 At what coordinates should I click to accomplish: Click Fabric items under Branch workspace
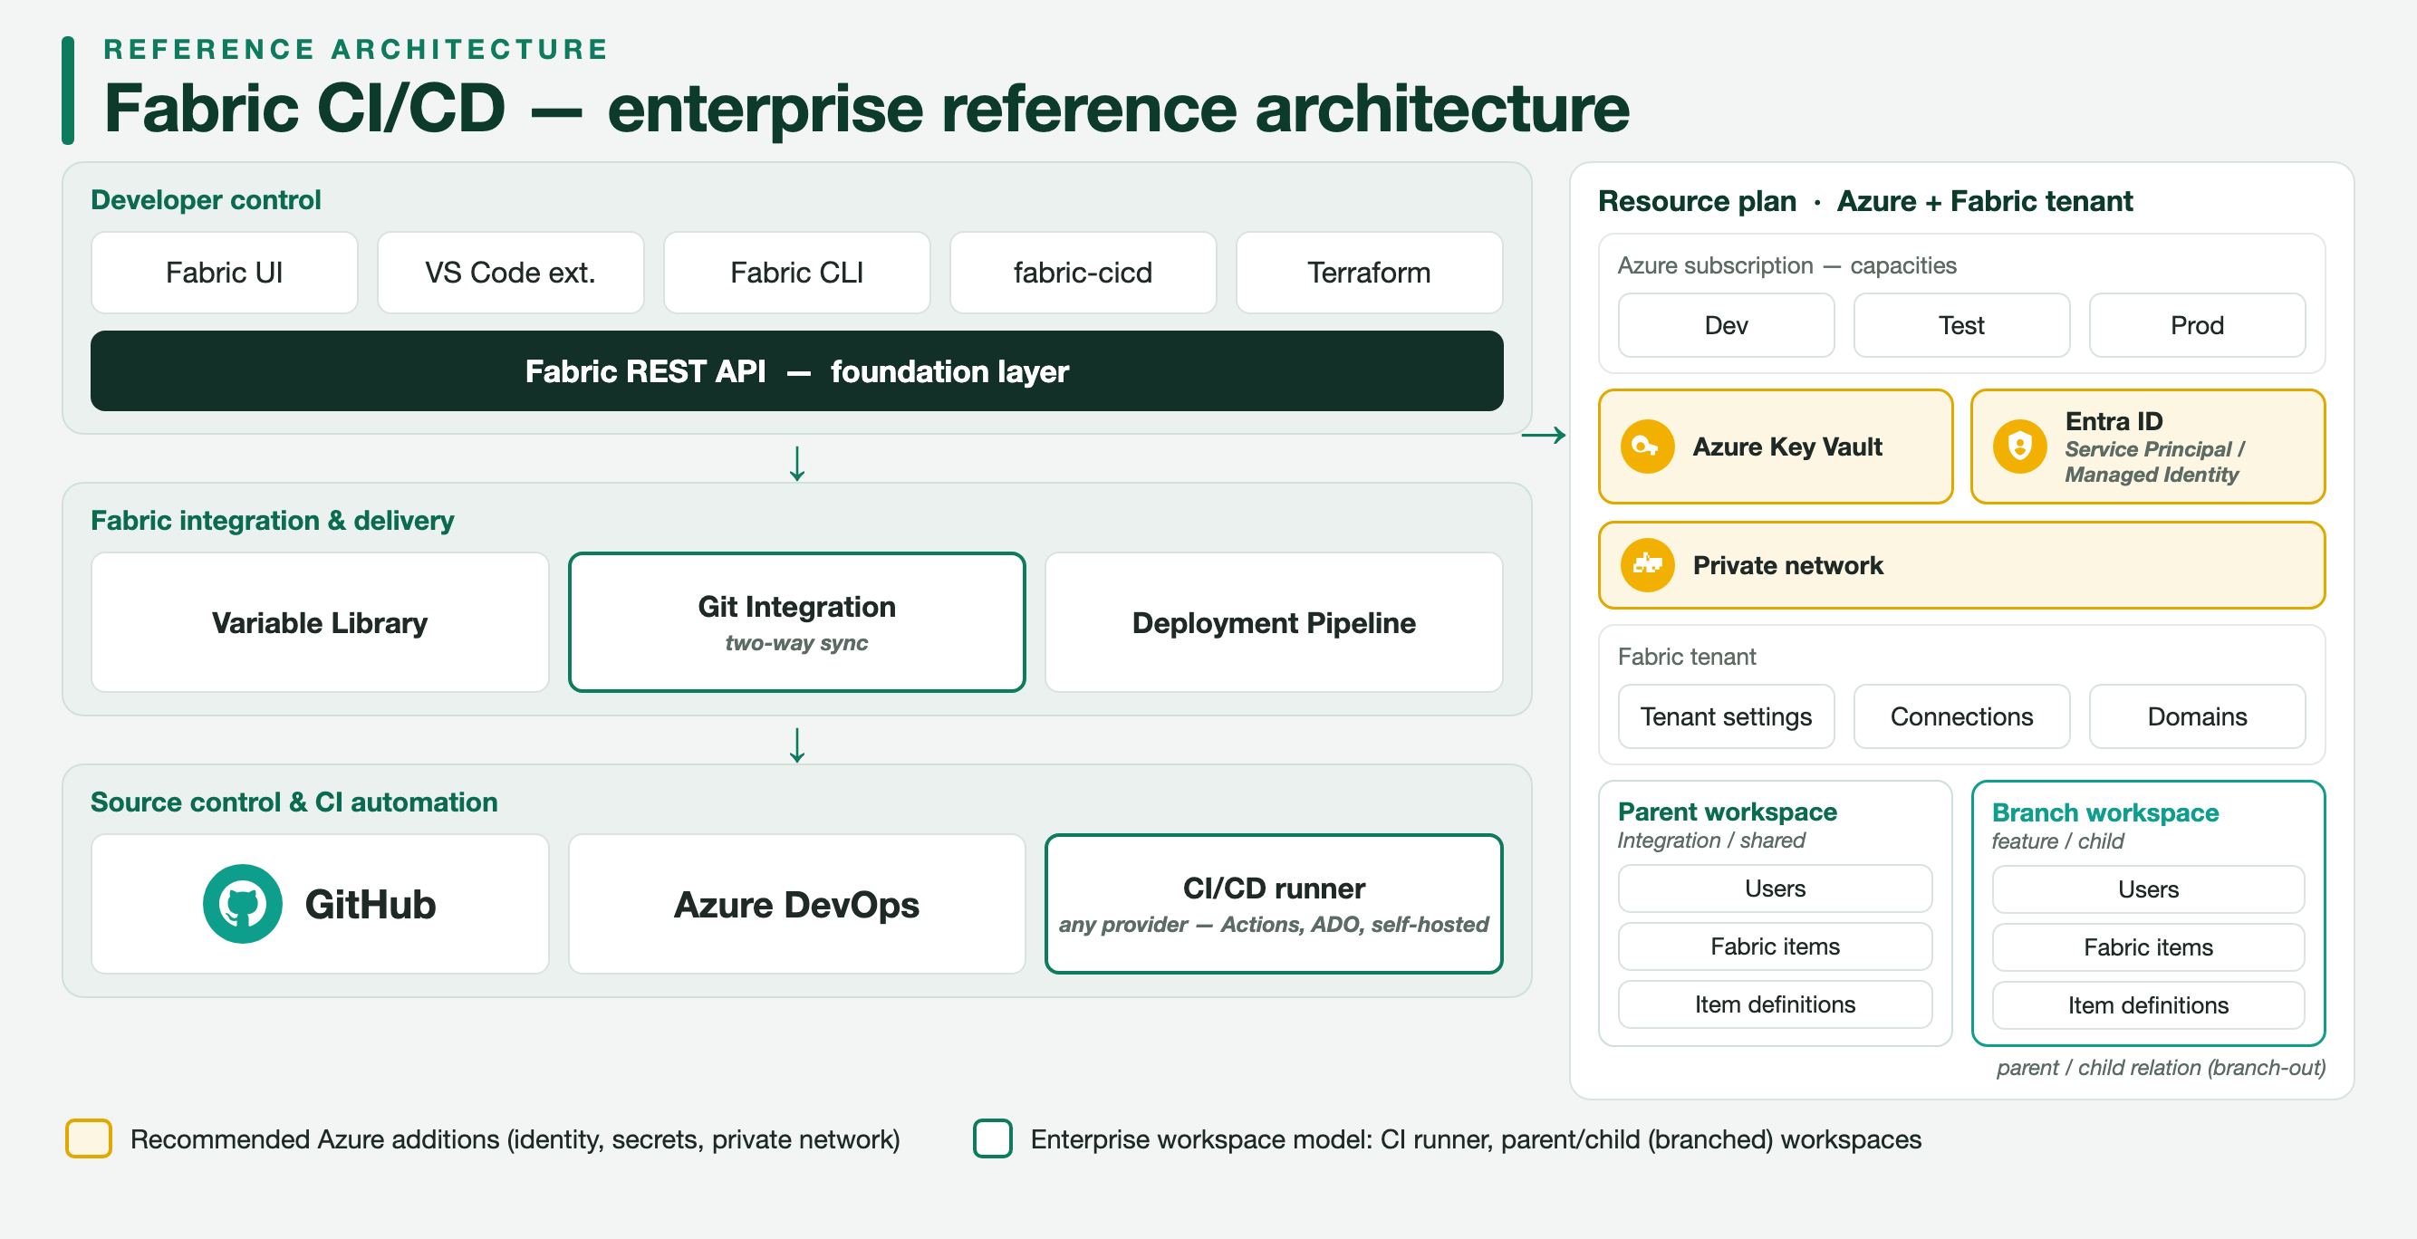point(2149,947)
